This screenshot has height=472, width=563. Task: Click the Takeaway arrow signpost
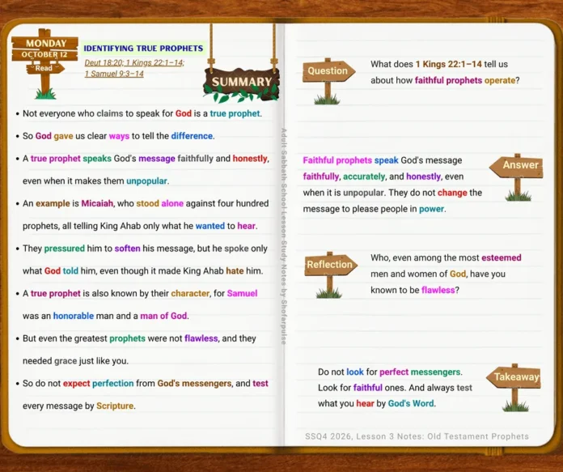[514, 387]
